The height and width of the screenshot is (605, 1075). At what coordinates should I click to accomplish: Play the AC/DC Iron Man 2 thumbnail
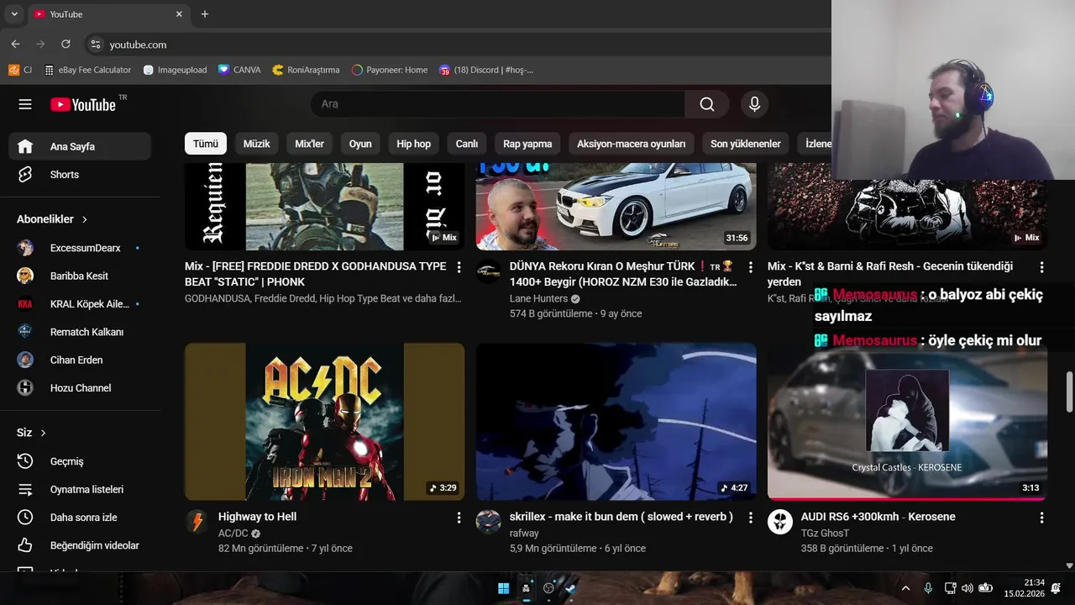(x=324, y=421)
